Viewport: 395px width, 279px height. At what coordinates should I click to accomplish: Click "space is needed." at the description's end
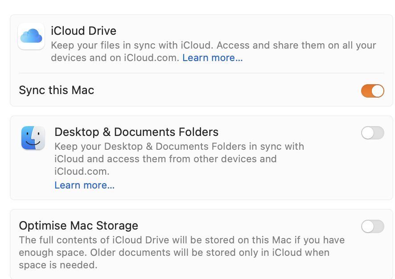click(x=58, y=265)
